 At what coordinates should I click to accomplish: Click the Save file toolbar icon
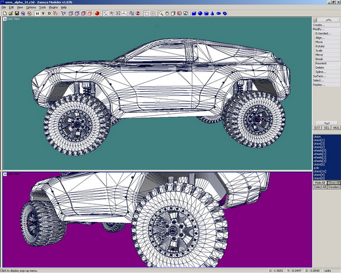tap(17, 13)
